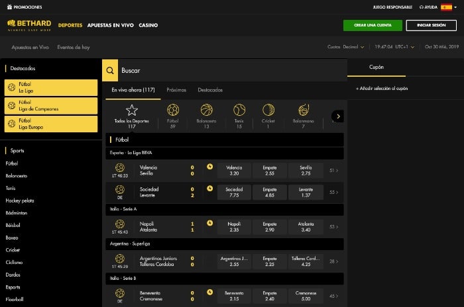This screenshot has width=464, height=307.
Task: Click the lightning icon on Sociedad match
Action: [x=210, y=189]
